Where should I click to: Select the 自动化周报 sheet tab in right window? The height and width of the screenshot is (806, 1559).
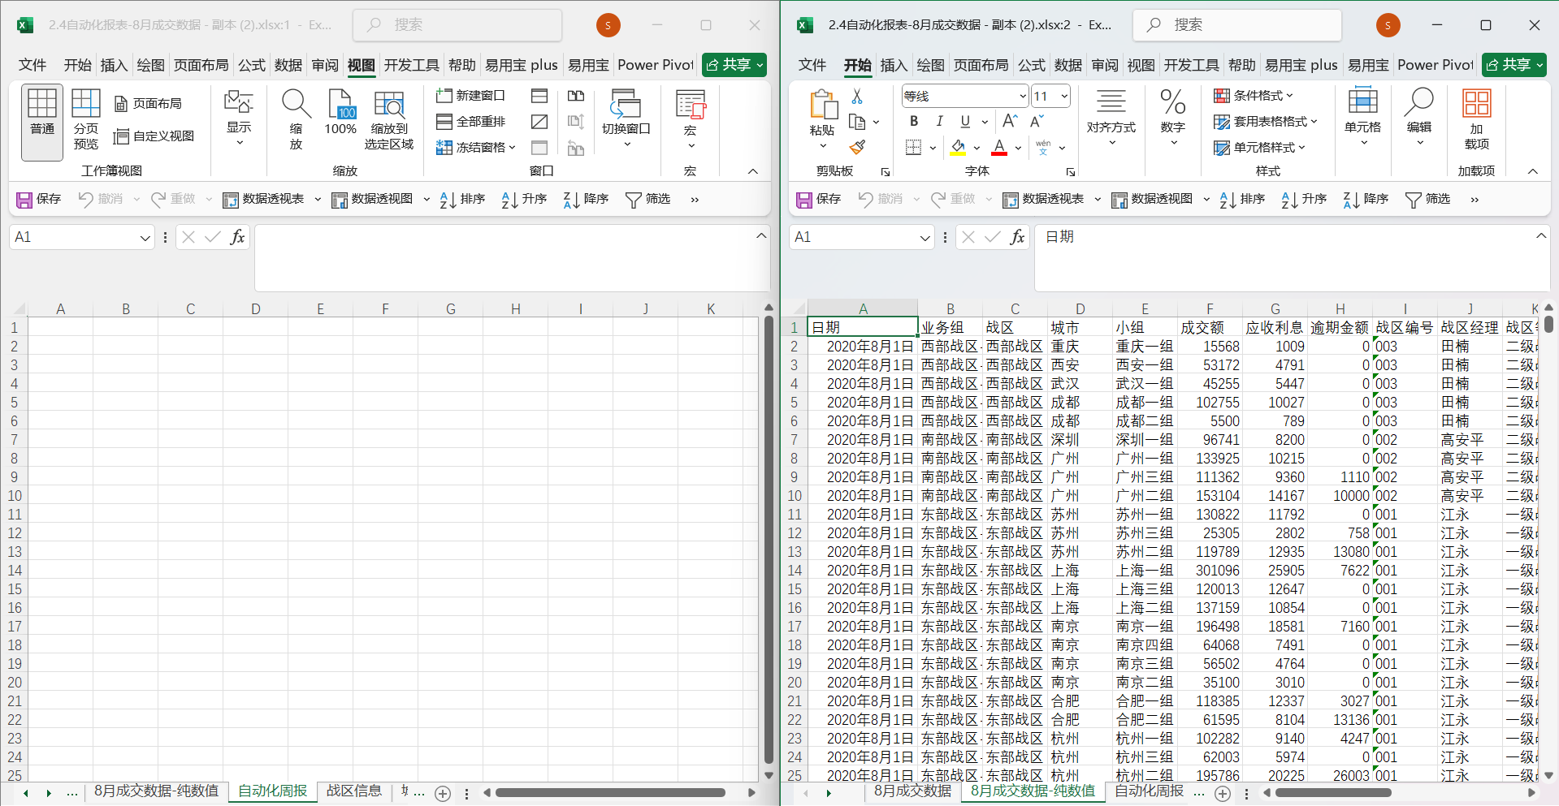point(1149,791)
